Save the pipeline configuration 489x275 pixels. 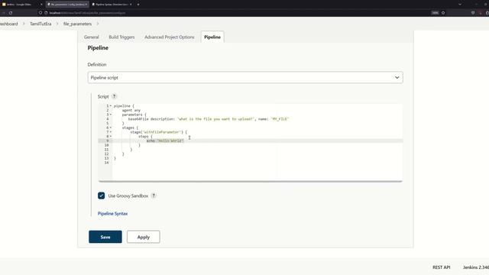click(x=105, y=237)
